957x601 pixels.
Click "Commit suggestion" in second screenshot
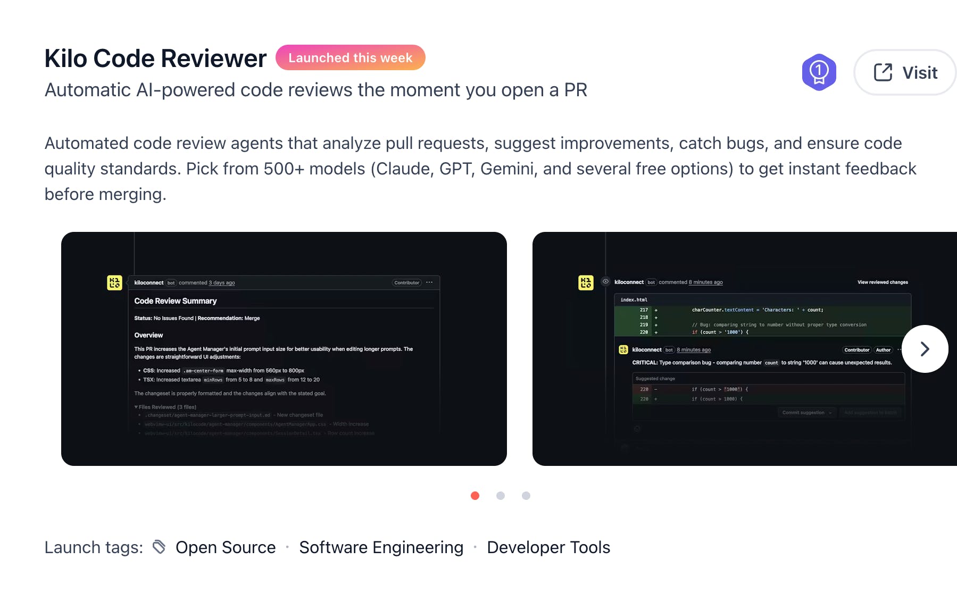(806, 413)
